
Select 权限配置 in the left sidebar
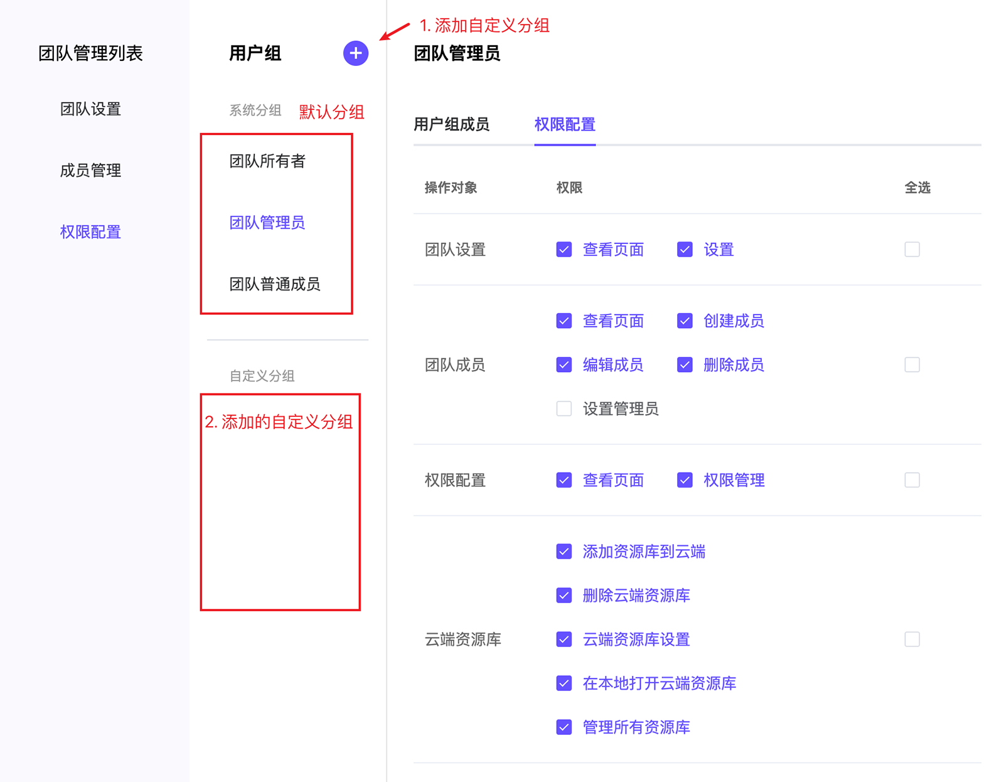click(90, 232)
